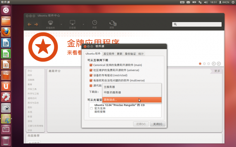Screen dimensions: 236x147
Task: Click the Software Center search field
Action: pos(197,24)
